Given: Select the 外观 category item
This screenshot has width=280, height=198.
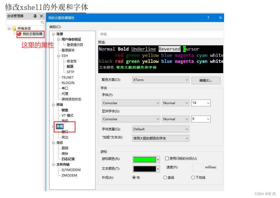Looking at the screenshot, I should click(60, 126).
